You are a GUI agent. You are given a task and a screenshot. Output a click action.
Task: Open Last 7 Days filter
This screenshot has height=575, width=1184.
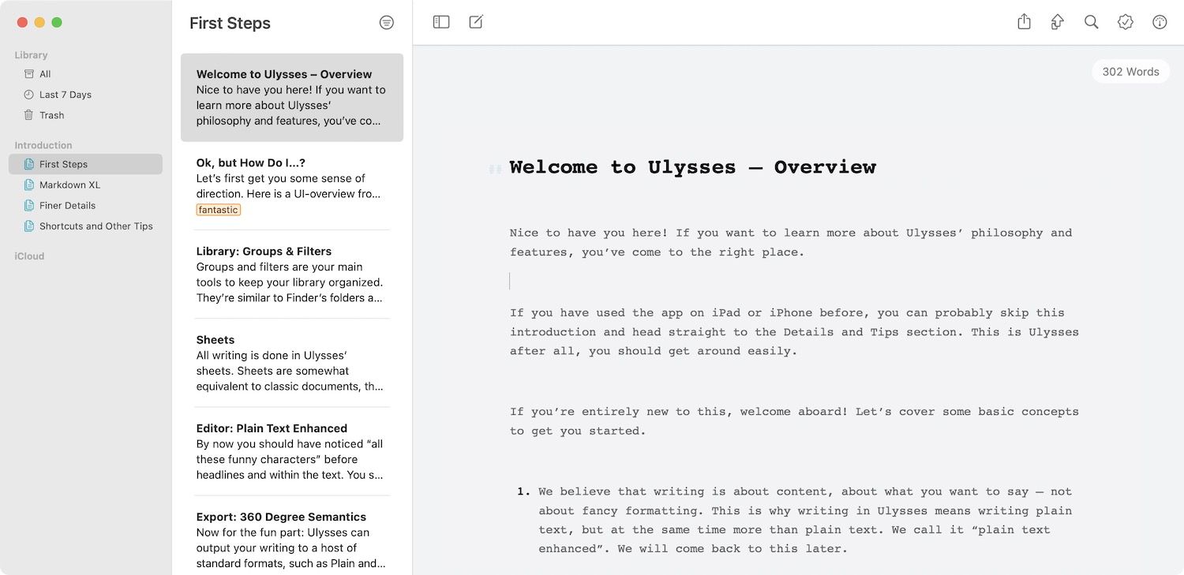(x=65, y=95)
